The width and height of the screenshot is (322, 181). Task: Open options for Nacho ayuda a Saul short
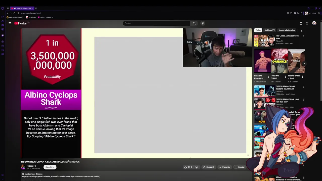pos(302,77)
